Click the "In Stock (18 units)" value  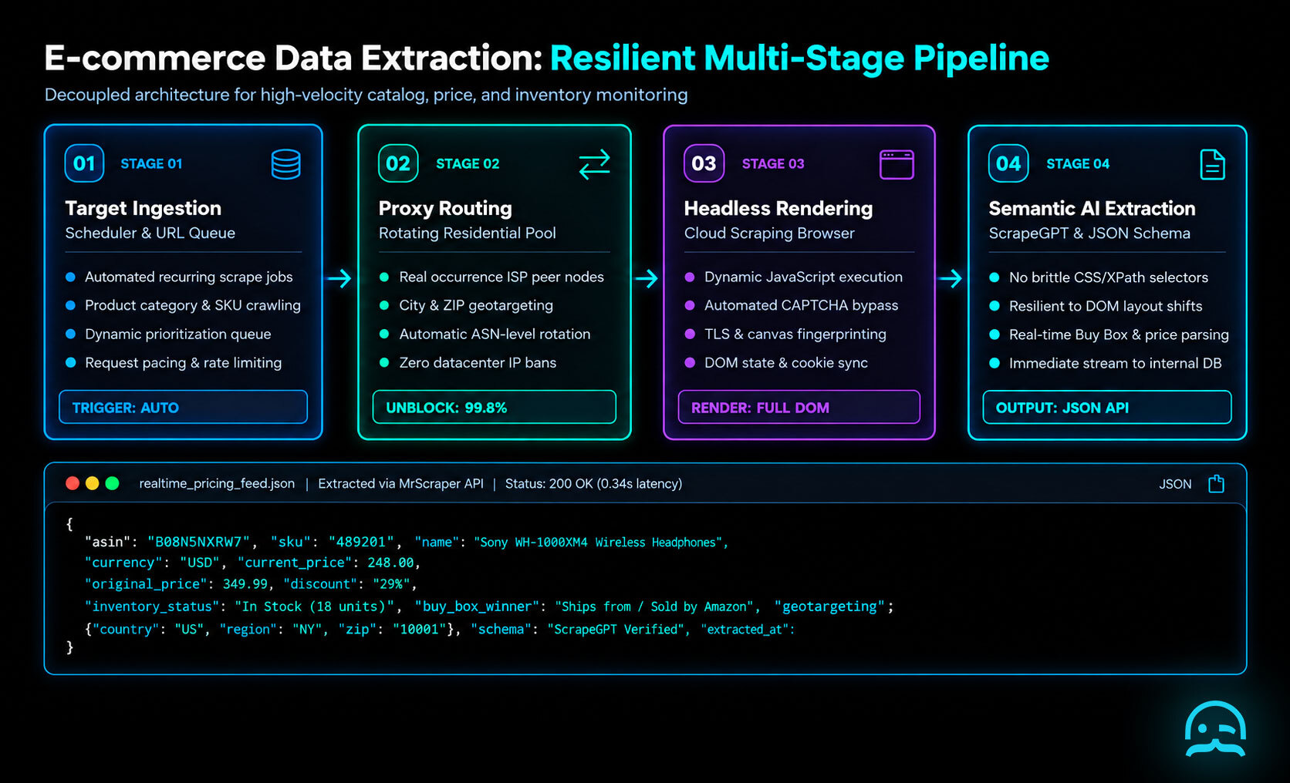pyautogui.click(x=315, y=607)
